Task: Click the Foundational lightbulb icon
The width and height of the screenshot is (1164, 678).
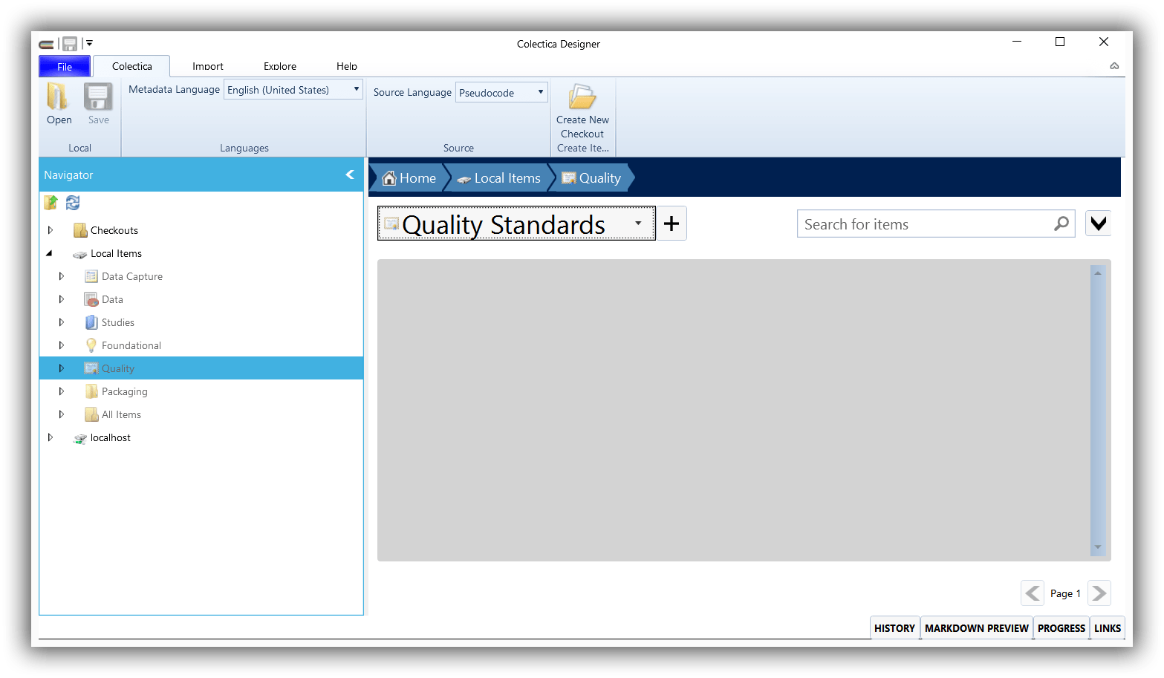Action: tap(91, 345)
